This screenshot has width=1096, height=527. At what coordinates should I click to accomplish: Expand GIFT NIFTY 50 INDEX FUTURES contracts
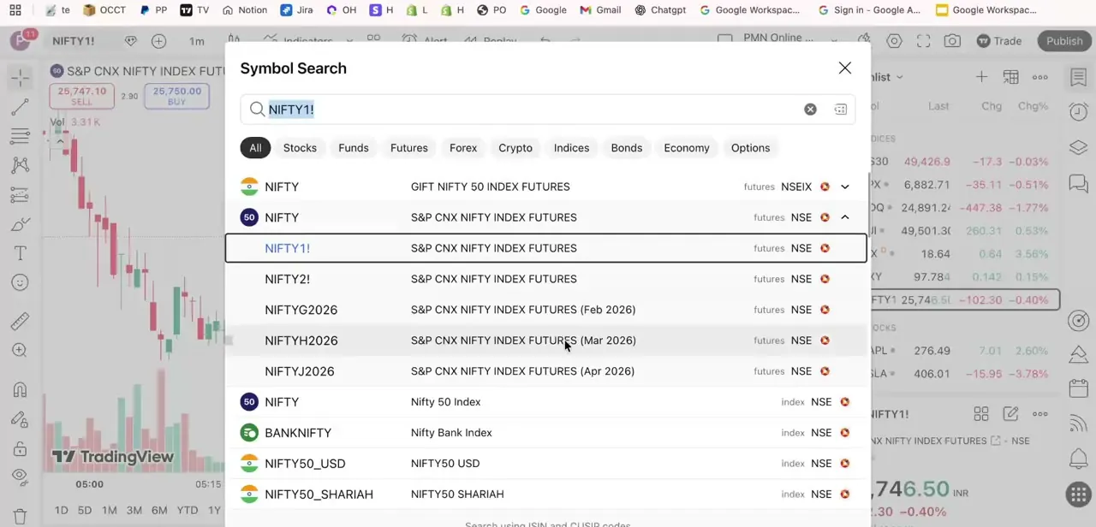click(x=845, y=187)
